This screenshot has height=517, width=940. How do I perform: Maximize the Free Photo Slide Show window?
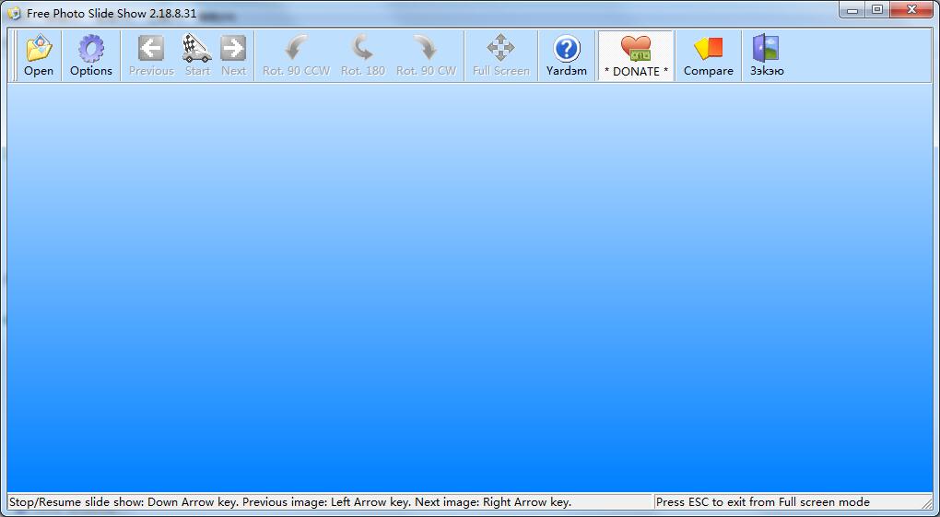pyautogui.click(x=877, y=9)
